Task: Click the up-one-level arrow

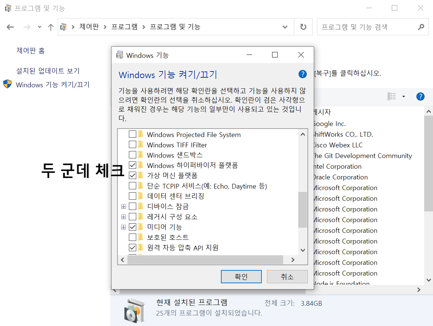Action: [50, 27]
